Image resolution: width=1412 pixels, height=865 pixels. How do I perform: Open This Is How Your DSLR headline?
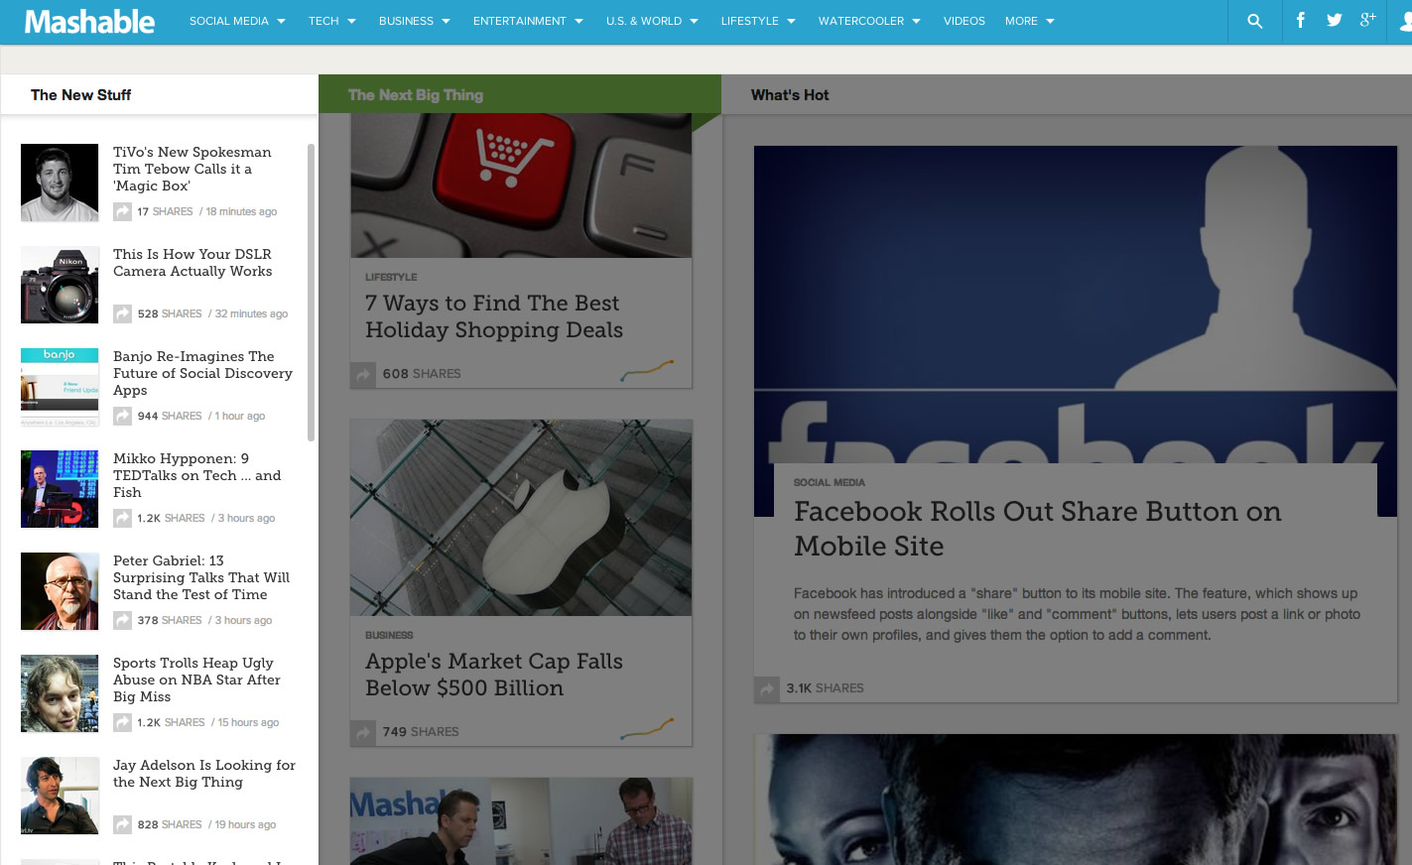pyautogui.click(x=193, y=263)
